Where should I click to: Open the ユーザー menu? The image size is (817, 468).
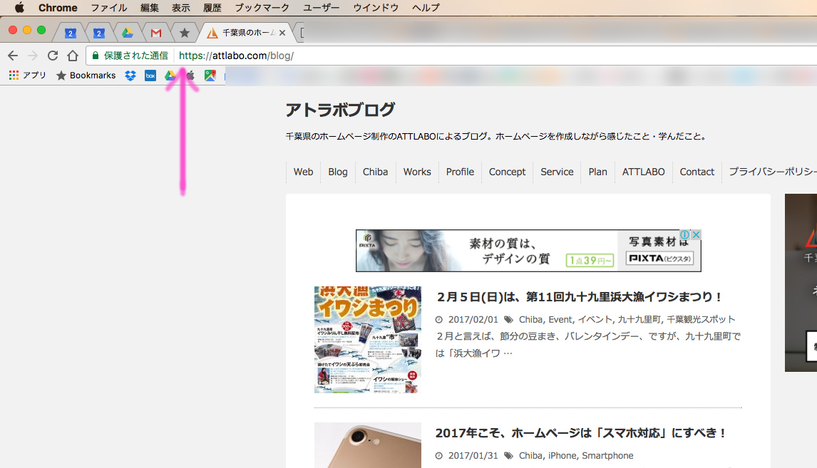coord(322,8)
